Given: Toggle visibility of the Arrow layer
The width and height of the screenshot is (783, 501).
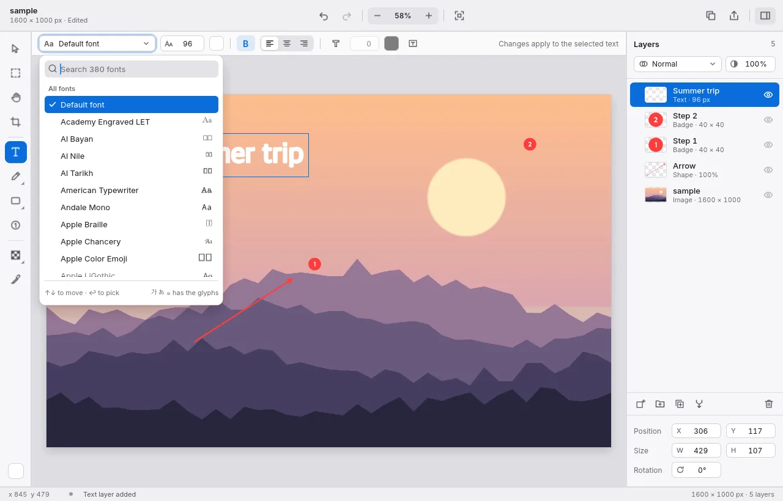Looking at the screenshot, I should pyautogui.click(x=768, y=170).
